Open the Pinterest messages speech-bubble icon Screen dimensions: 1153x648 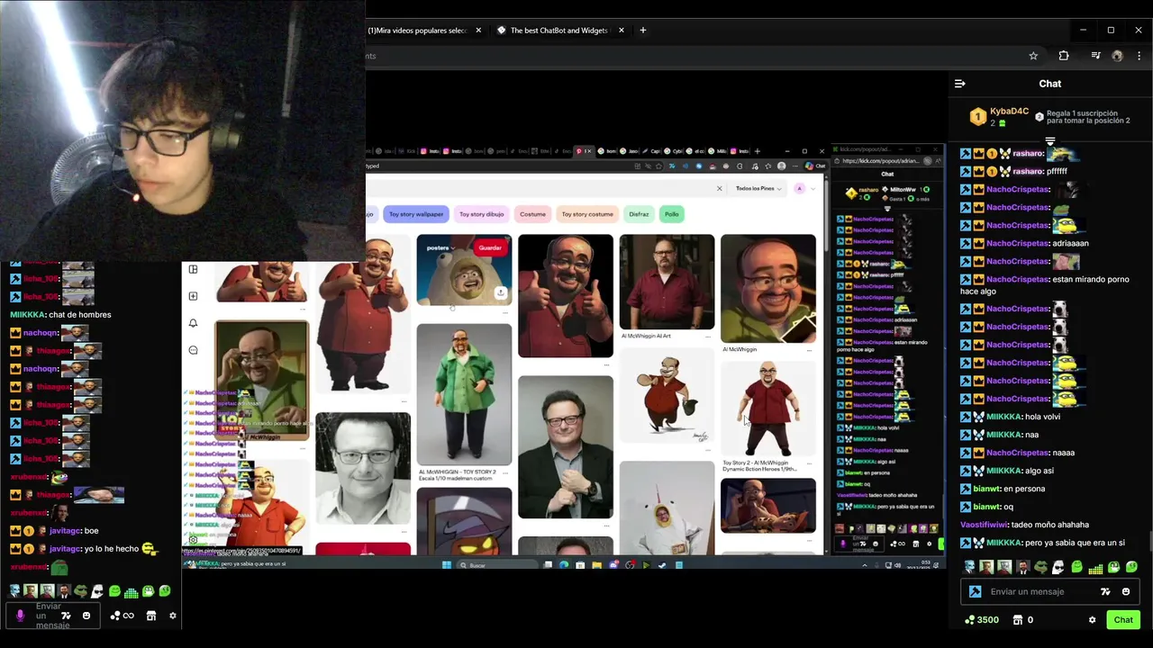click(193, 350)
